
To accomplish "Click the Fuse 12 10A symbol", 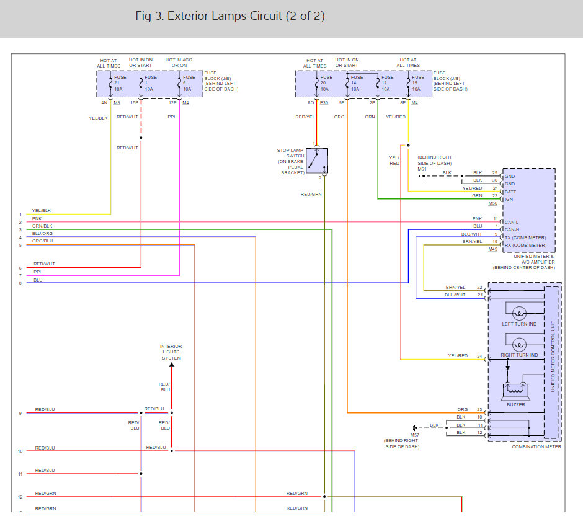I will (378, 83).
